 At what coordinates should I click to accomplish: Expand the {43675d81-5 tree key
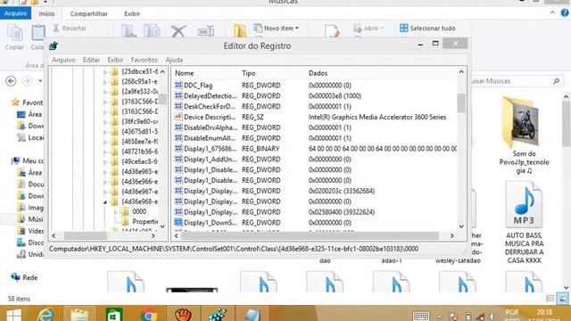pos(105,132)
